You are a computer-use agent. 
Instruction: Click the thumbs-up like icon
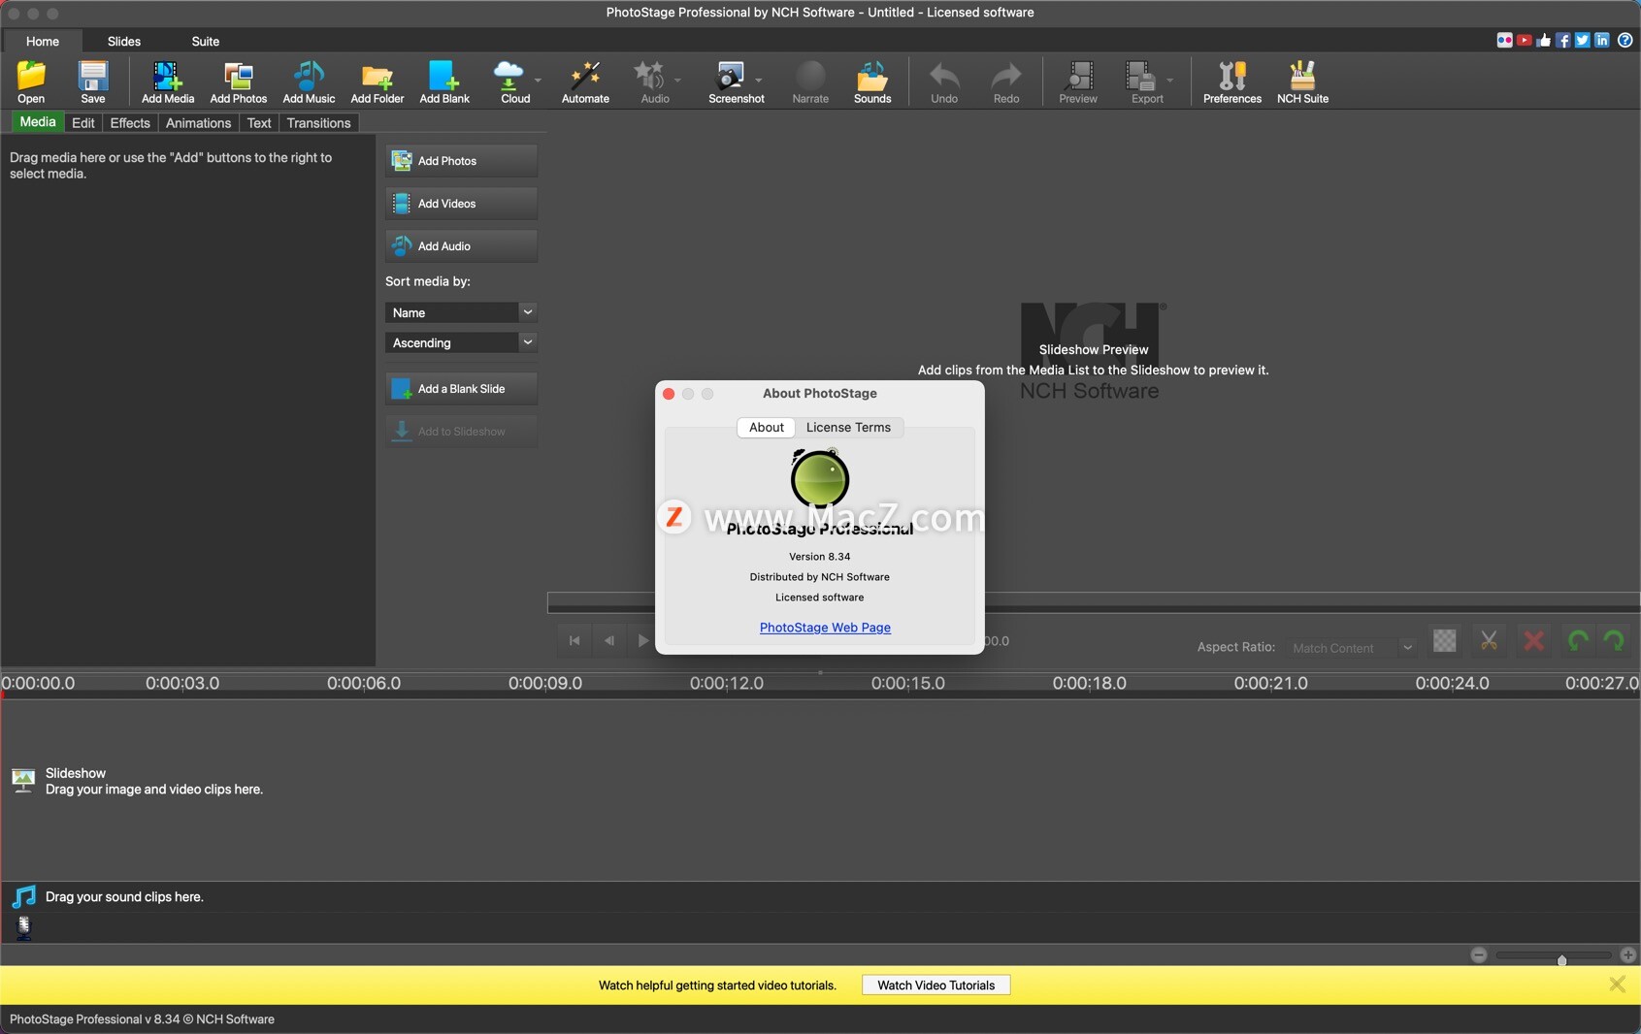pos(1544,40)
